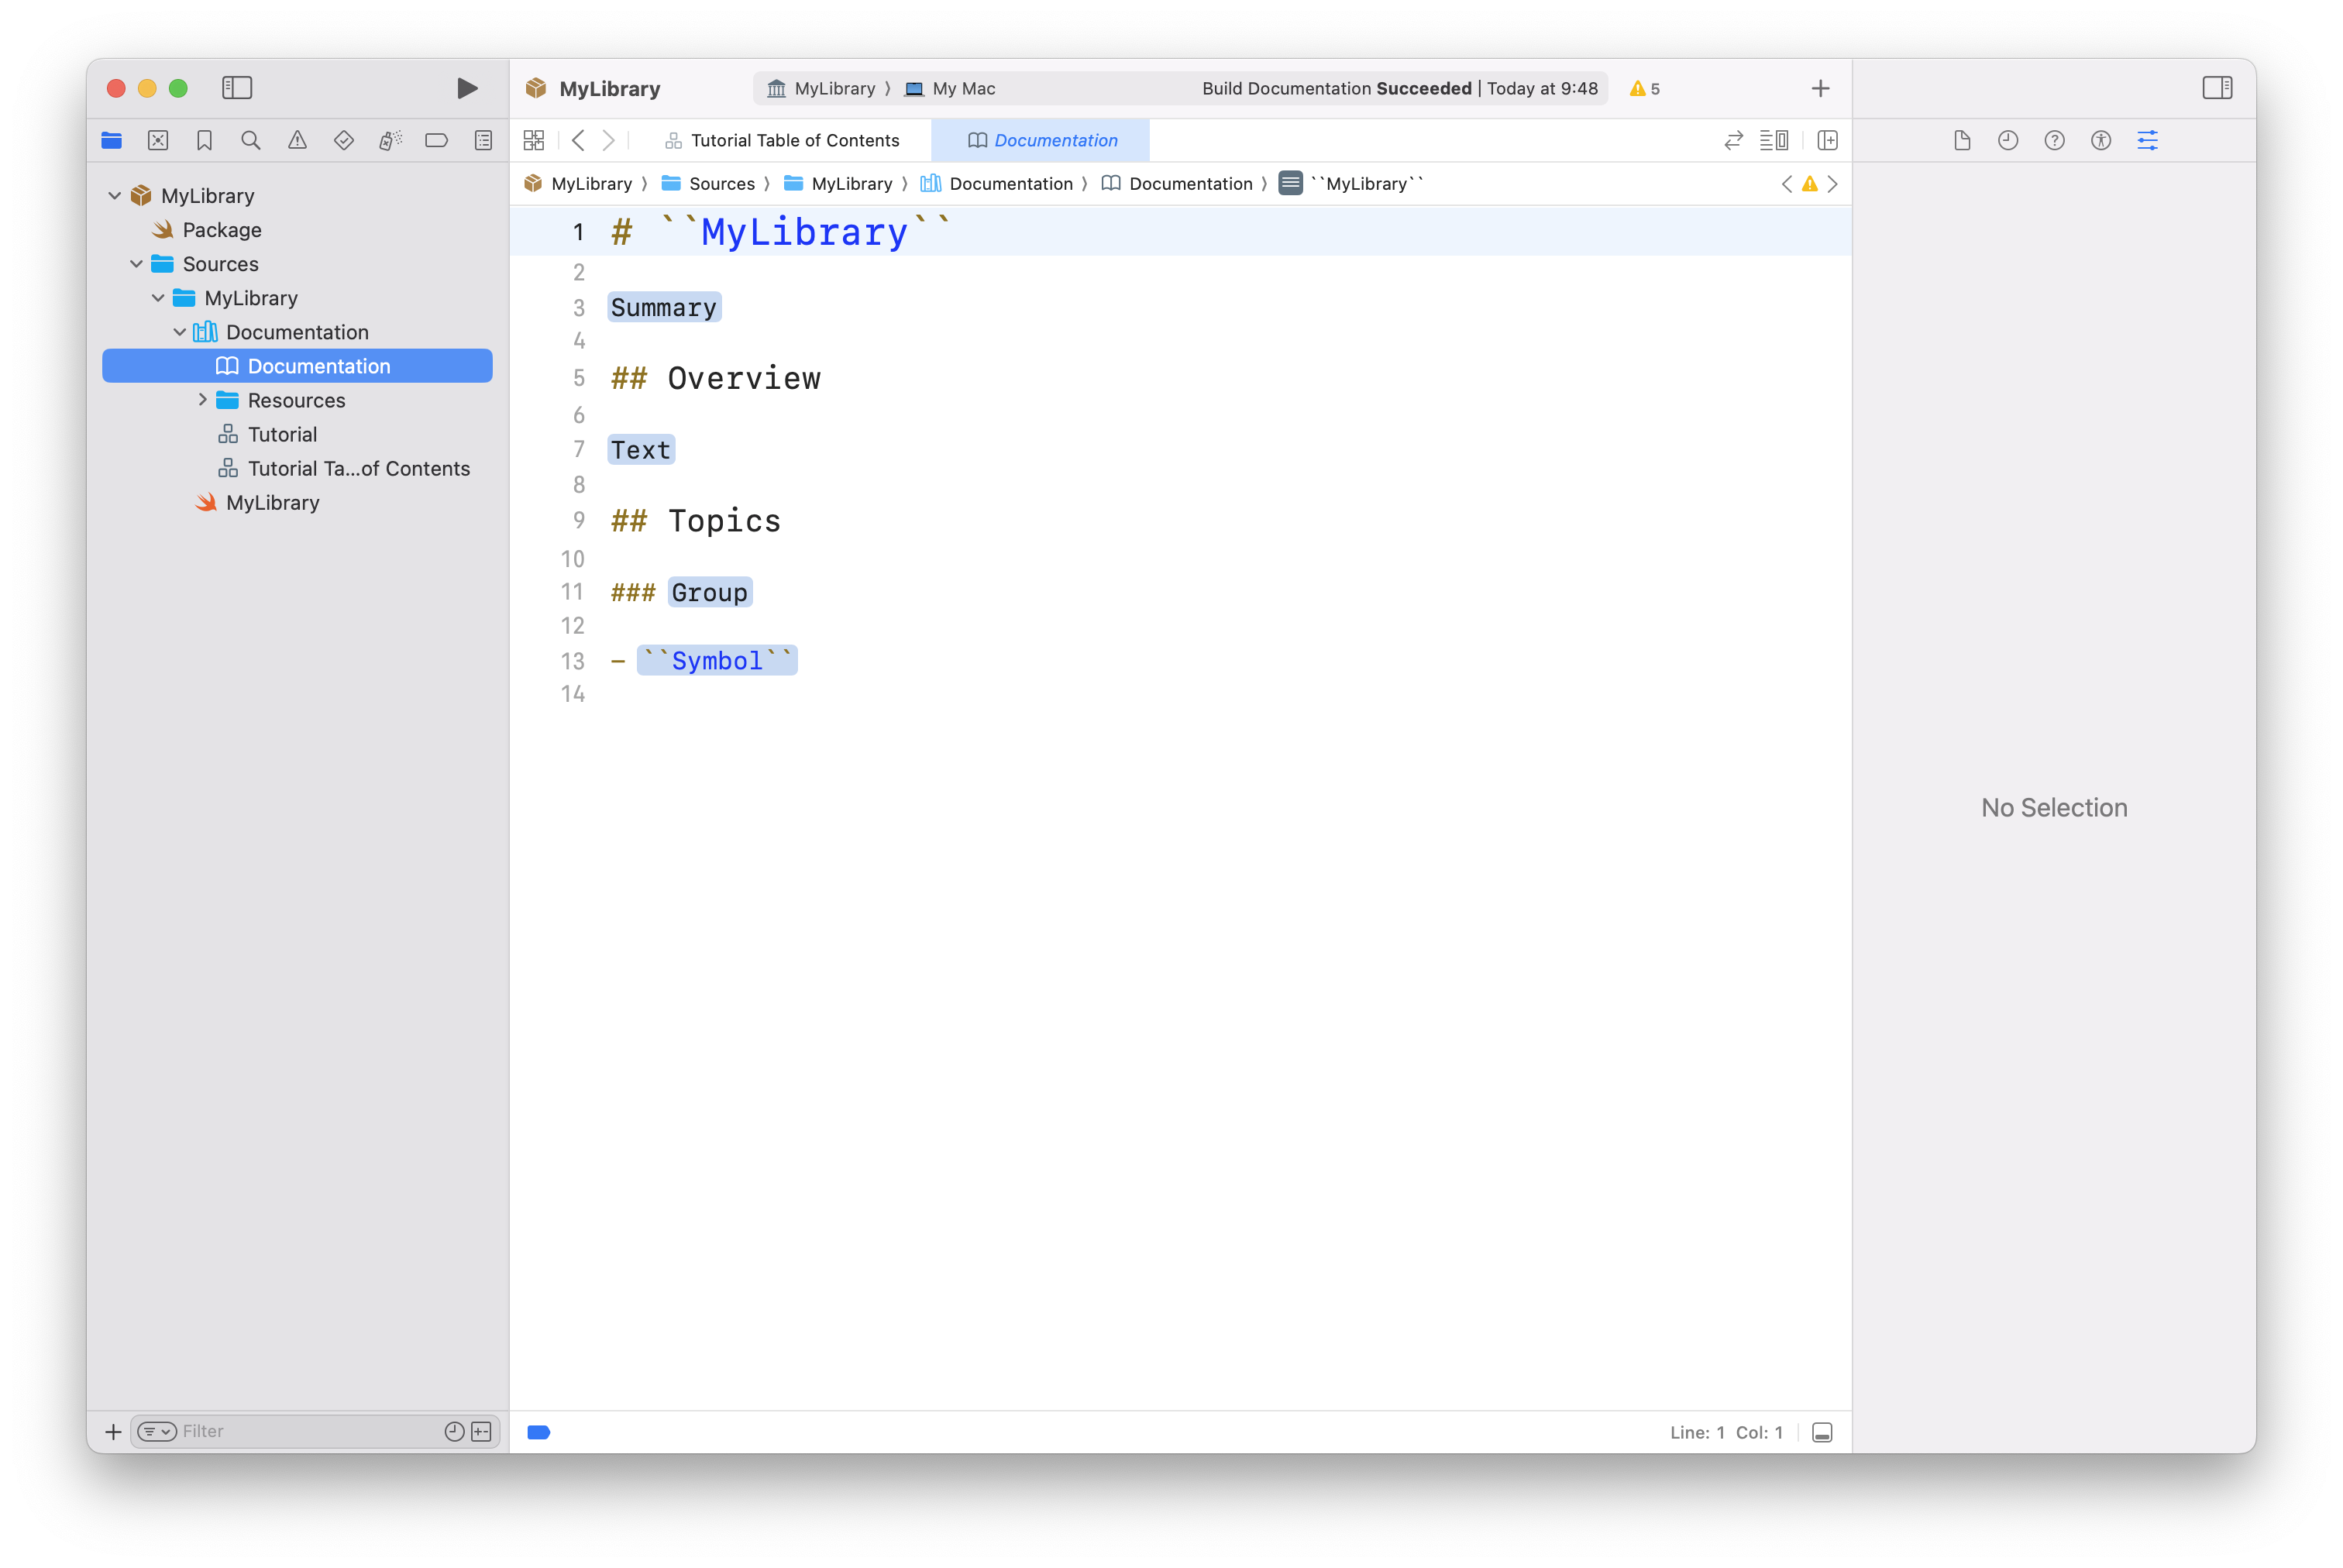The height and width of the screenshot is (1568, 2343).
Task: Open the Find navigator magnifier icon
Action: (x=251, y=141)
